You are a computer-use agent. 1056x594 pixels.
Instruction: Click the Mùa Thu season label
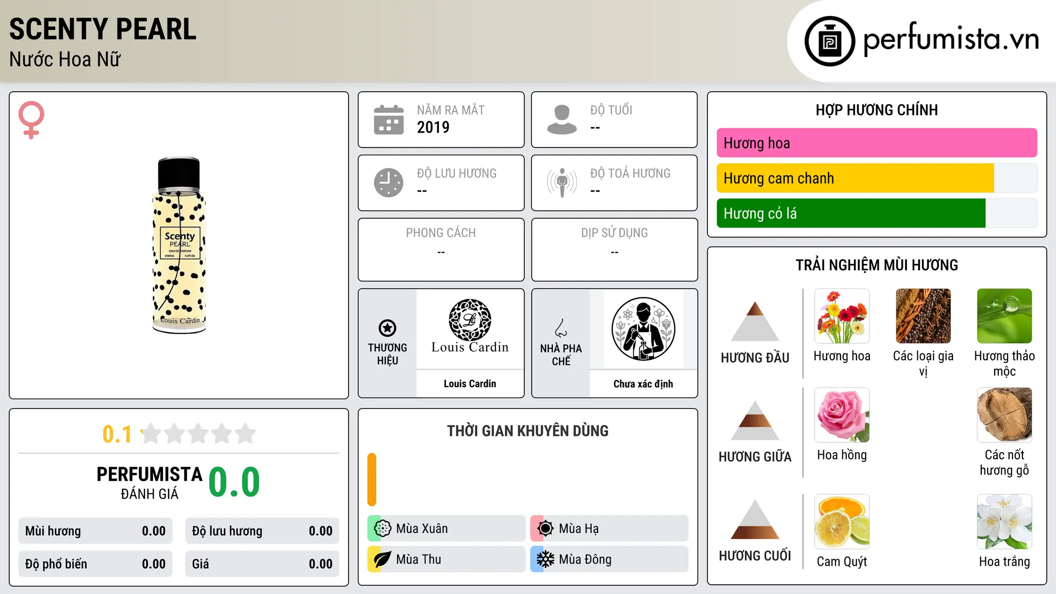click(418, 559)
